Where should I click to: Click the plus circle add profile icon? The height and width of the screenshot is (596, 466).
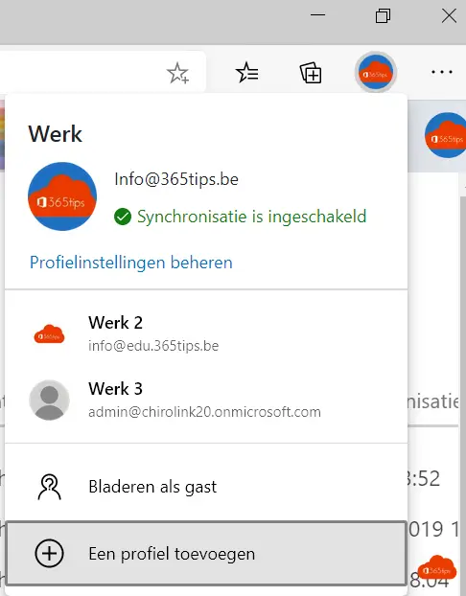click(50, 554)
